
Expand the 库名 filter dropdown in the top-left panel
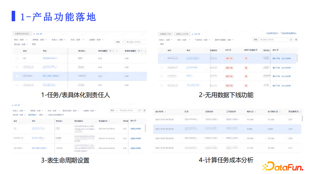click(26, 40)
